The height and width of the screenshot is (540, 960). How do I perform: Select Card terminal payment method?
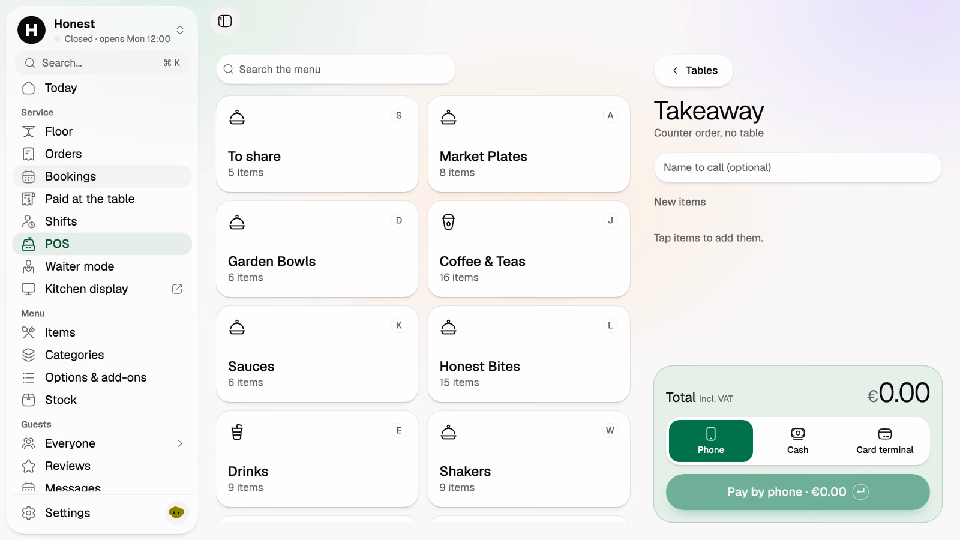pos(884,441)
